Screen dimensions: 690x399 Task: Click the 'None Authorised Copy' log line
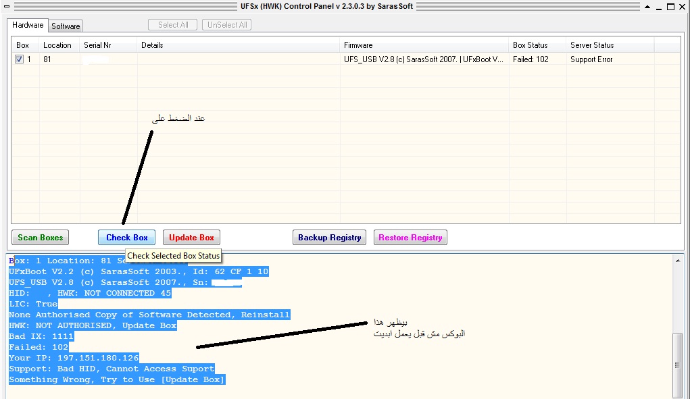click(149, 315)
